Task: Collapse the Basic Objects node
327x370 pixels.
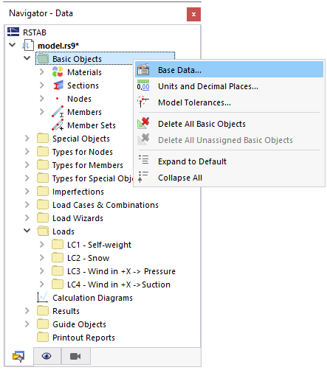Action: point(27,58)
